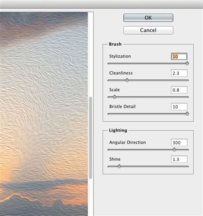Viewport: 203px width, 216px height.
Task: Confirm the oil paint filter with OK
Action: click(148, 18)
